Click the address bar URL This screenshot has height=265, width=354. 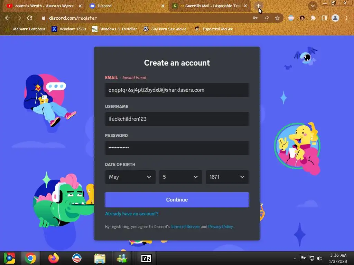click(x=73, y=18)
